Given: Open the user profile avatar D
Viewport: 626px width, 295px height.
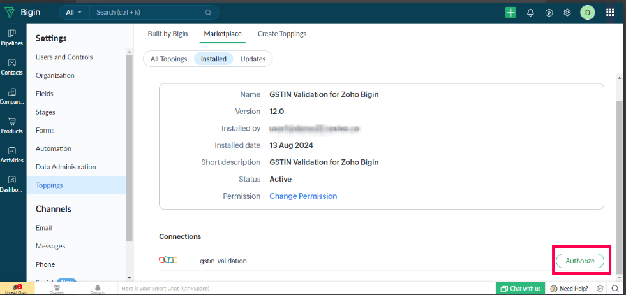Looking at the screenshot, I should (x=587, y=12).
